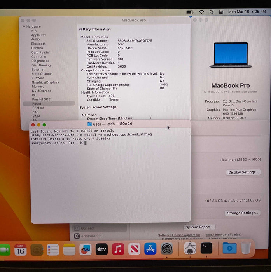Select Bluetooth in the hardware list
Image resolution: width=271 pixels, height=272 pixels.
38,44
